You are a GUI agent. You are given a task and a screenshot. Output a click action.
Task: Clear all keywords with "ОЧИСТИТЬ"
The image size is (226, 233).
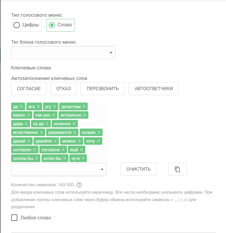click(x=139, y=169)
